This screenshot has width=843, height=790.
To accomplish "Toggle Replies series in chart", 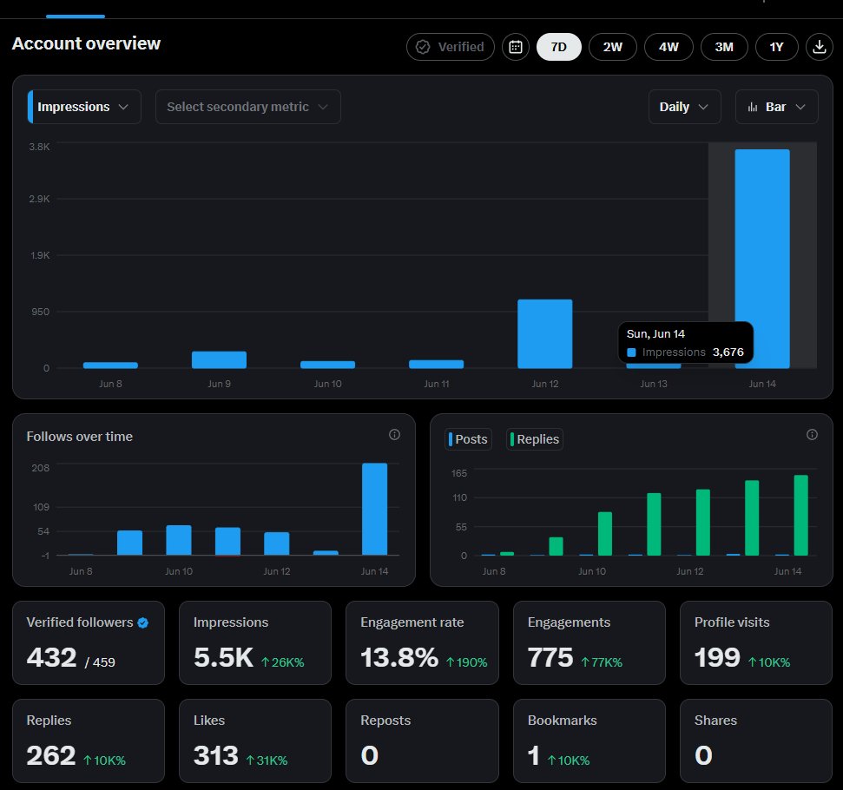I will (535, 439).
